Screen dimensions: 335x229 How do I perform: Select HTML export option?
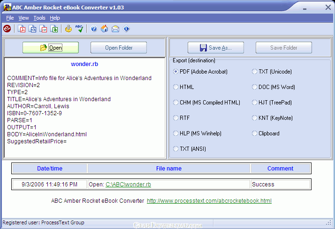tap(183, 87)
